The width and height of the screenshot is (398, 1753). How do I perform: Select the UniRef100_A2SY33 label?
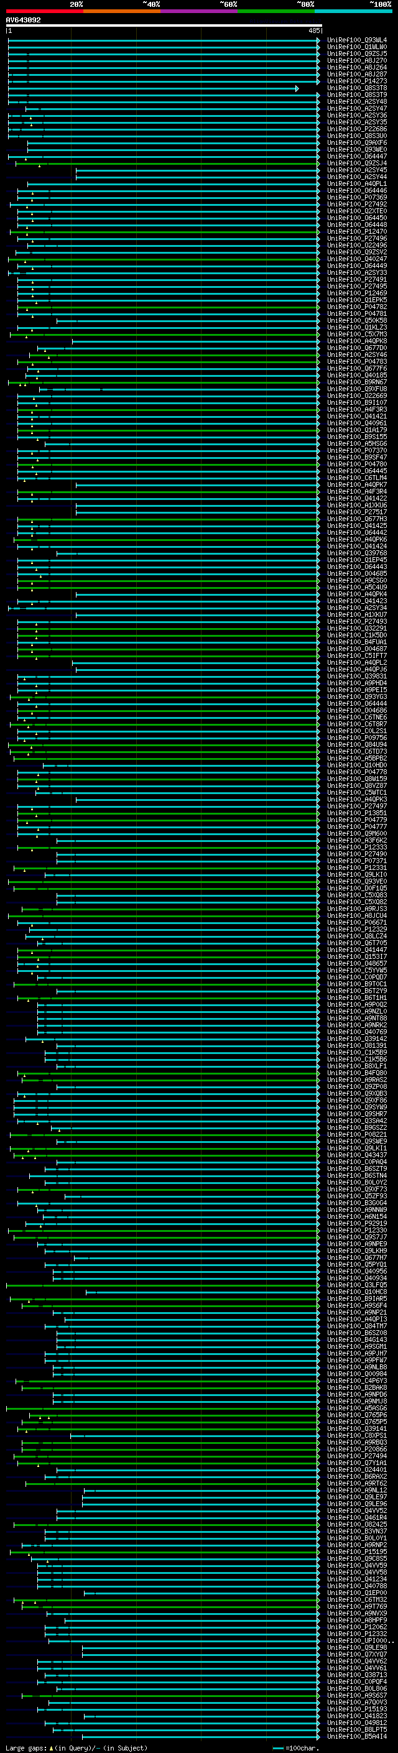click(x=356, y=273)
